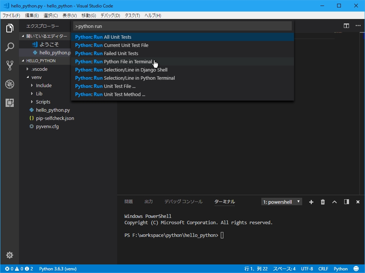The image size is (365, 273).
Task: Kill the terminal with trash icon
Action: coord(323,202)
